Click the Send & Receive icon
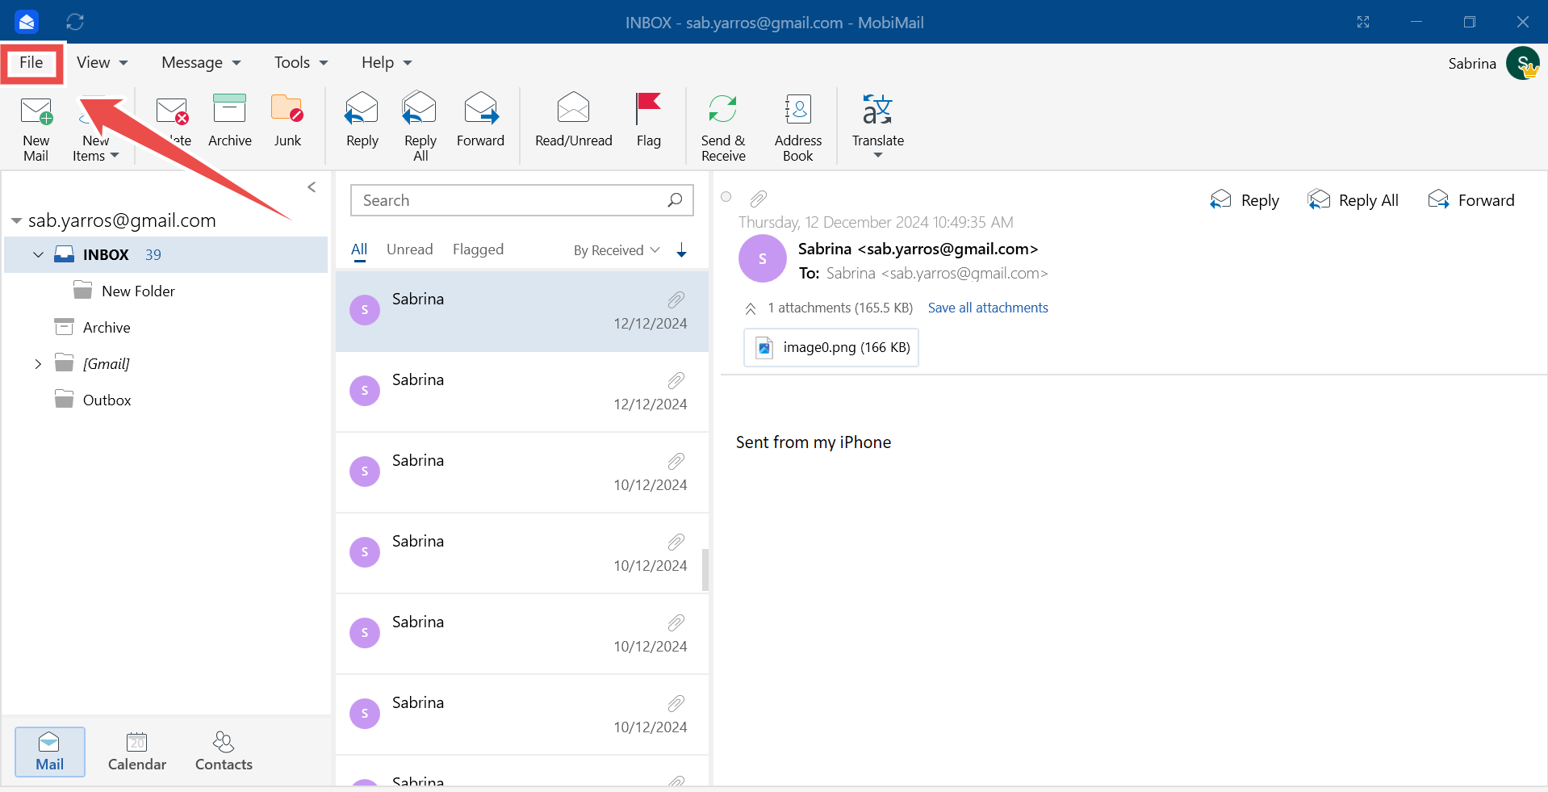 coord(723,109)
